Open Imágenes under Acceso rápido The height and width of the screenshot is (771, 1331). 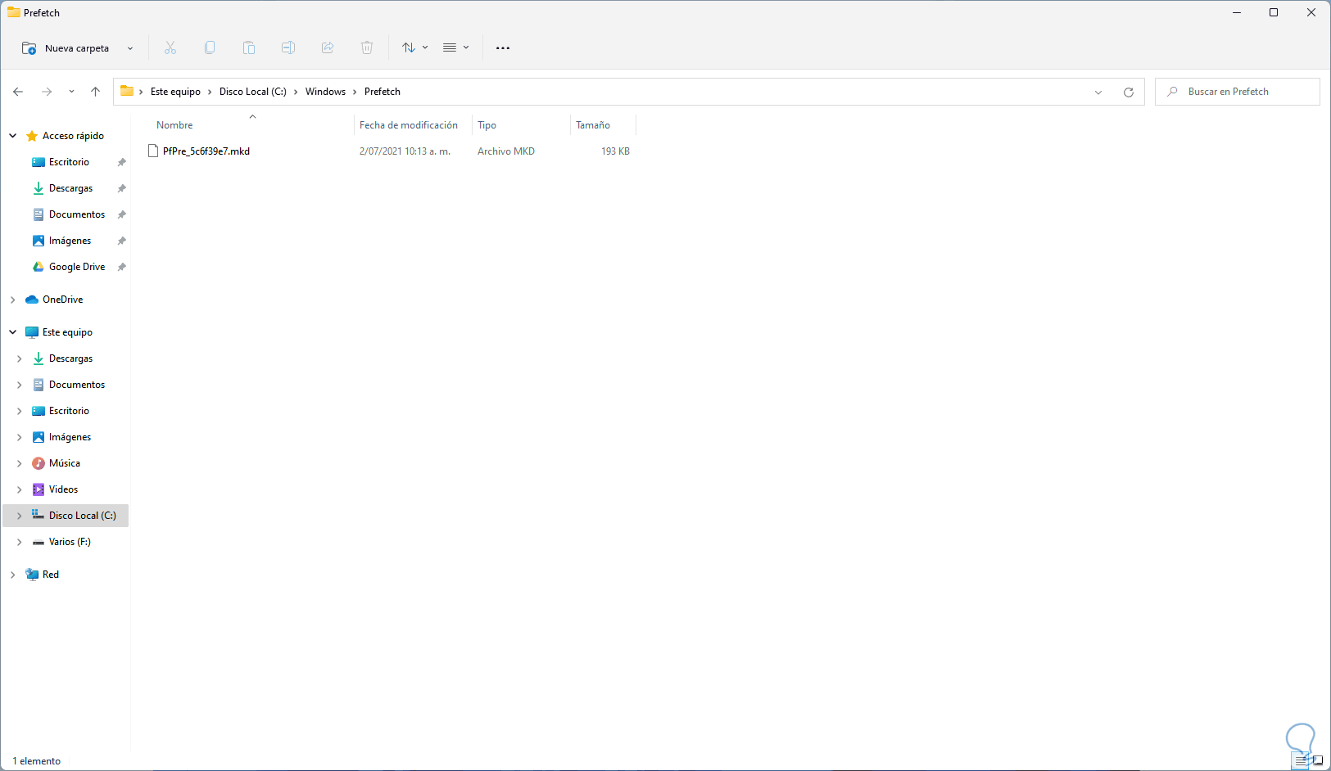pyautogui.click(x=70, y=241)
